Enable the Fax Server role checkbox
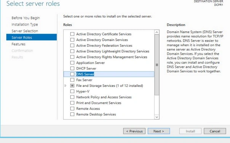This screenshot has height=143, width=230. (x=72, y=80)
